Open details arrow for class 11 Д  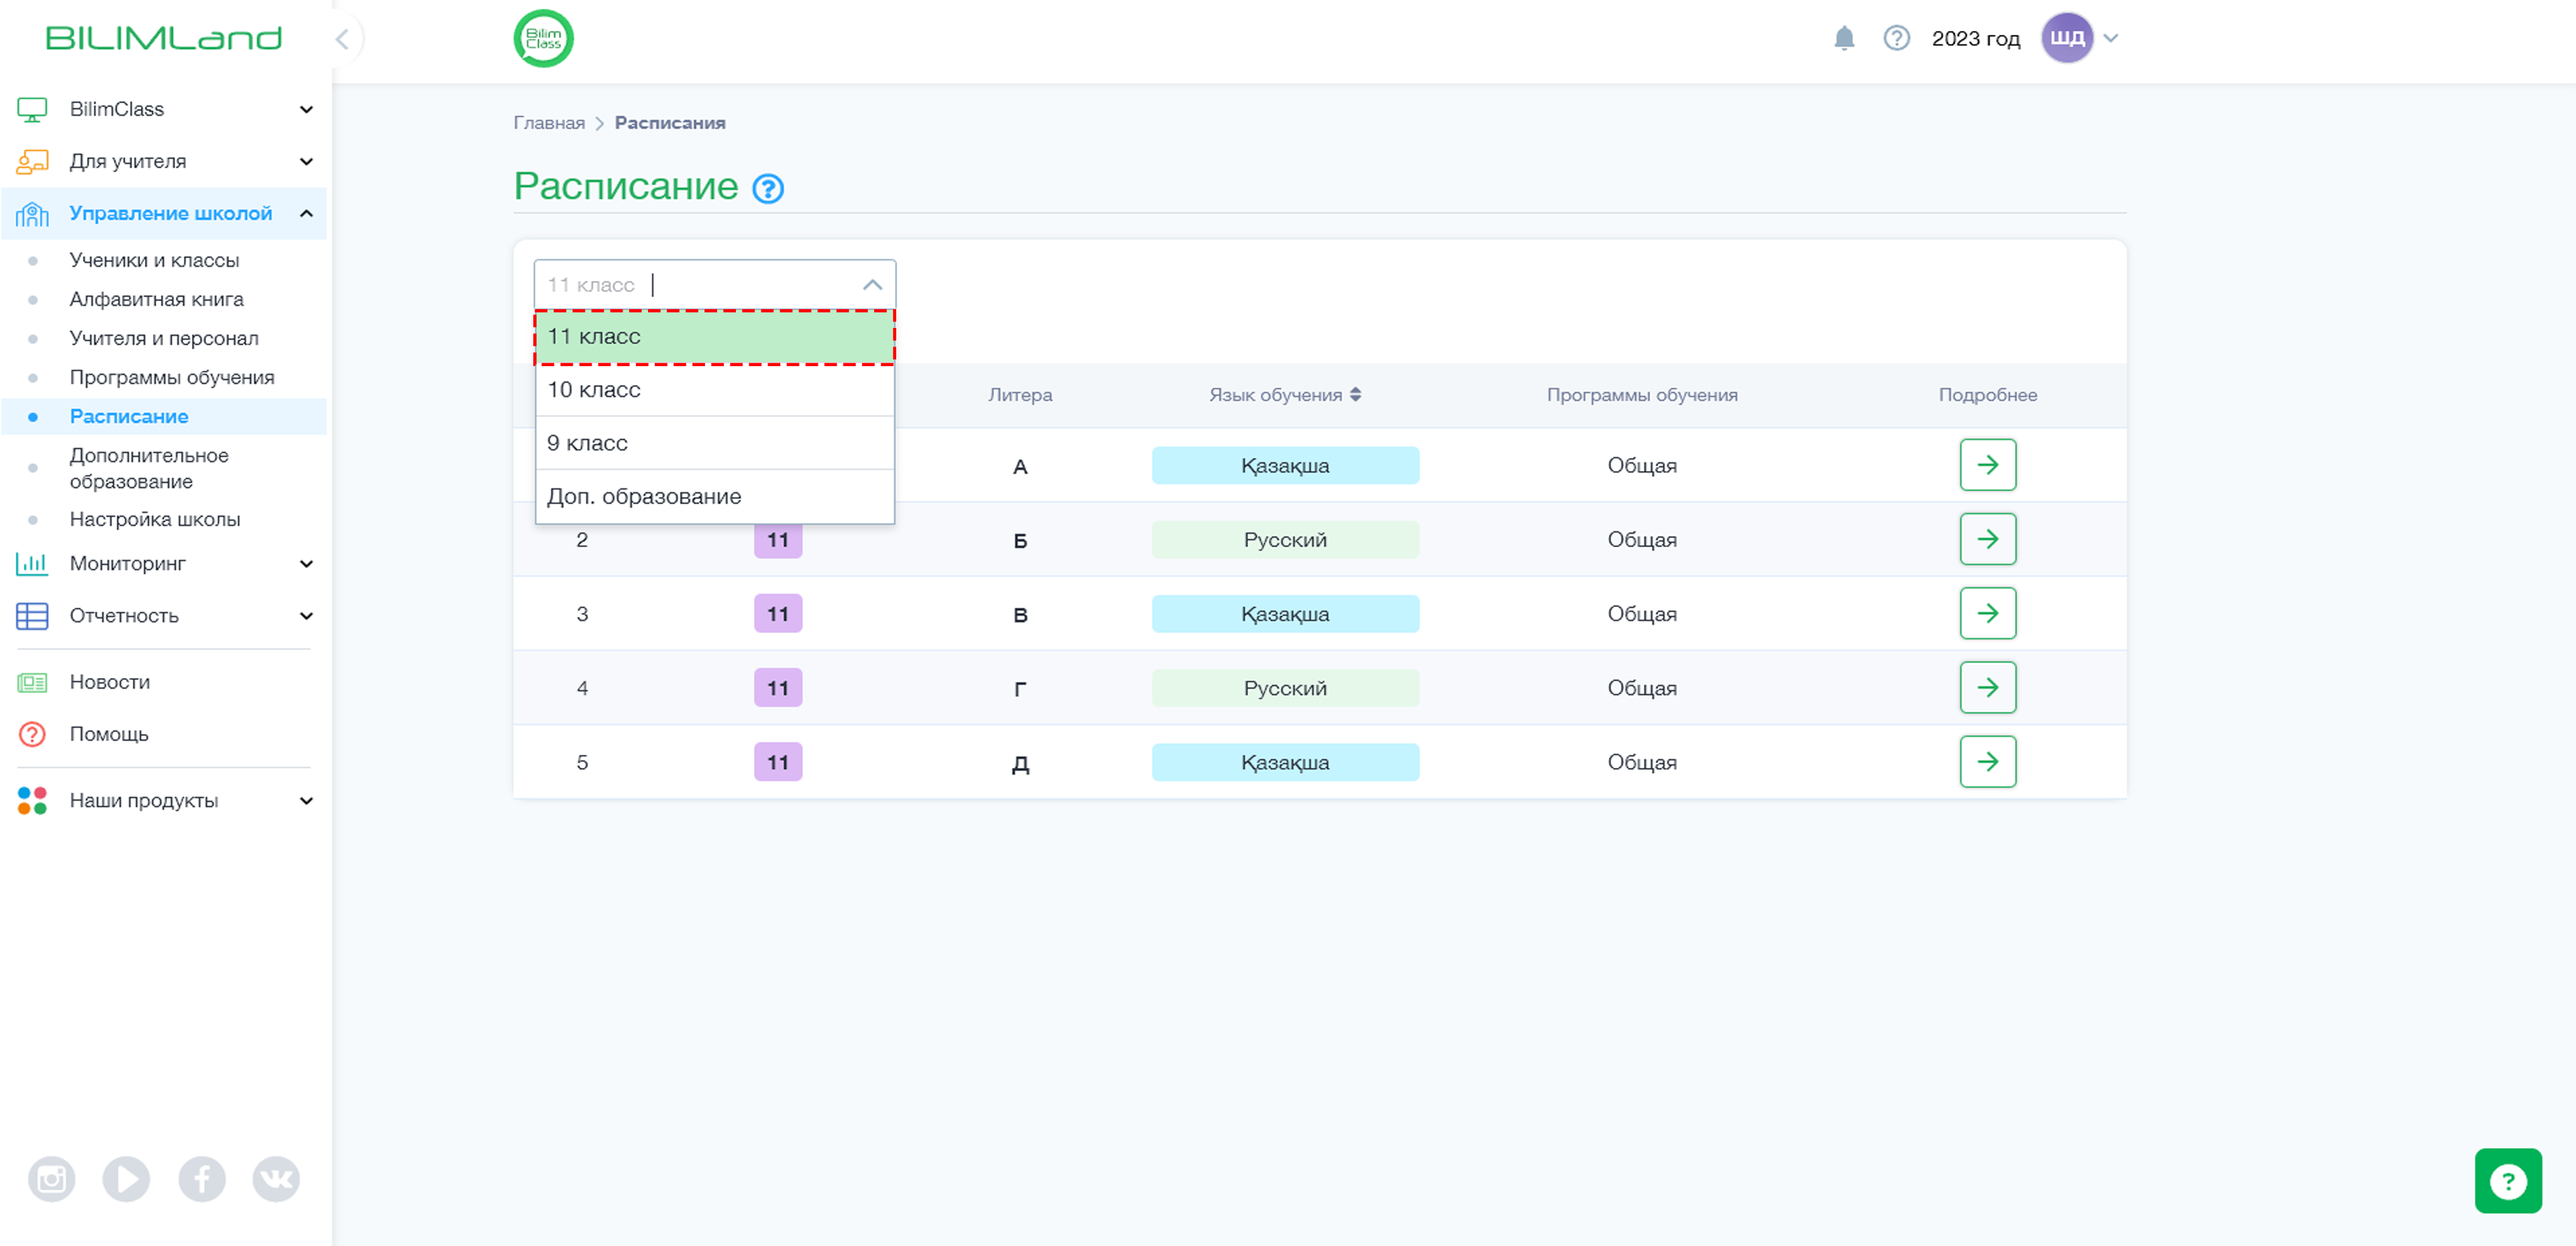pos(1987,762)
